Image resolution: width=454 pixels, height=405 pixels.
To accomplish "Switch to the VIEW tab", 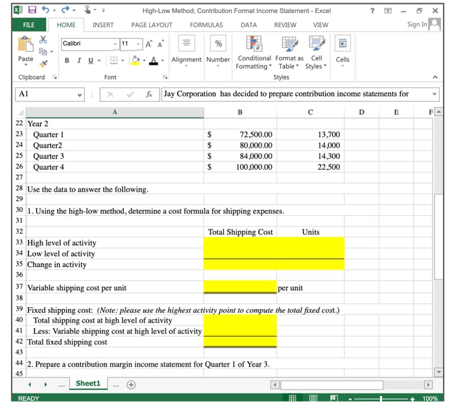I will [320, 25].
